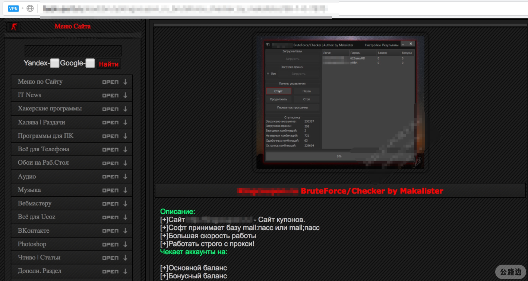Open the ВКонтакте menu entry
The width and height of the screenshot is (528, 281).
(72, 230)
